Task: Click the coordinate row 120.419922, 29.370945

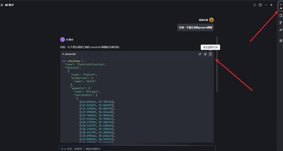Action: click(97, 129)
